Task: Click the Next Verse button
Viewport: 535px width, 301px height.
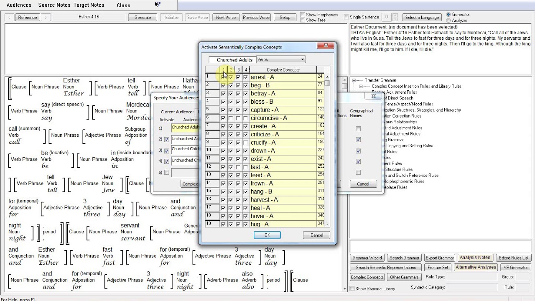Action: [226, 18]
